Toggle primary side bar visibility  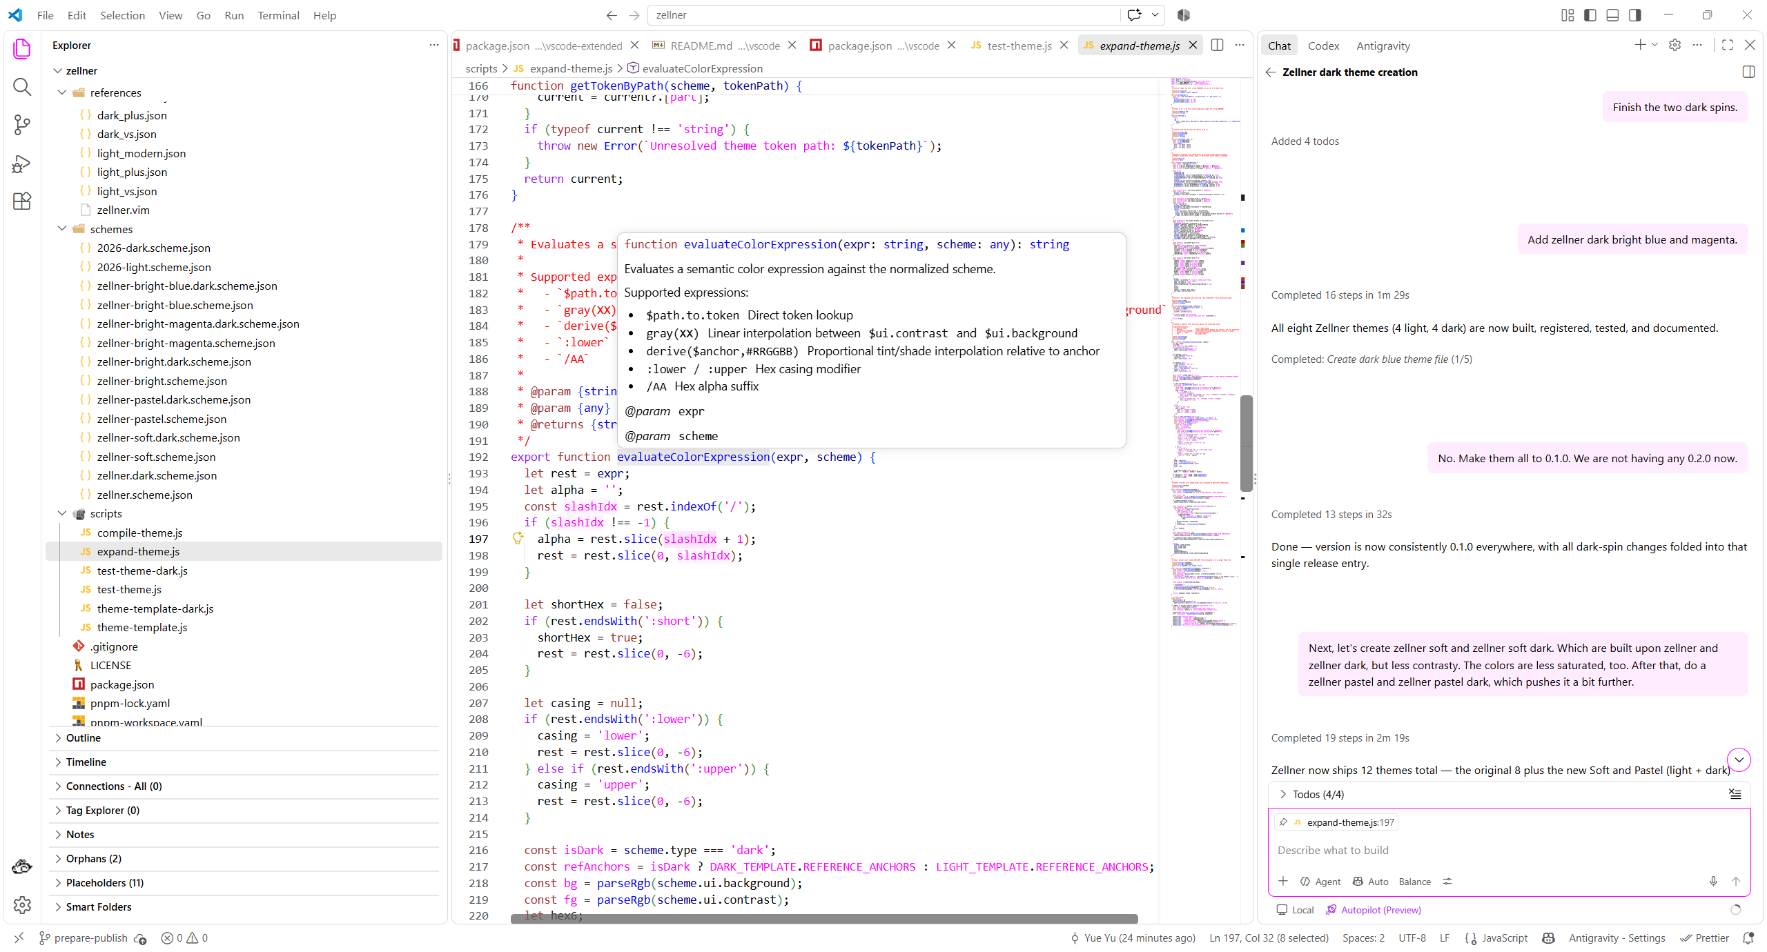point(1590,15)
